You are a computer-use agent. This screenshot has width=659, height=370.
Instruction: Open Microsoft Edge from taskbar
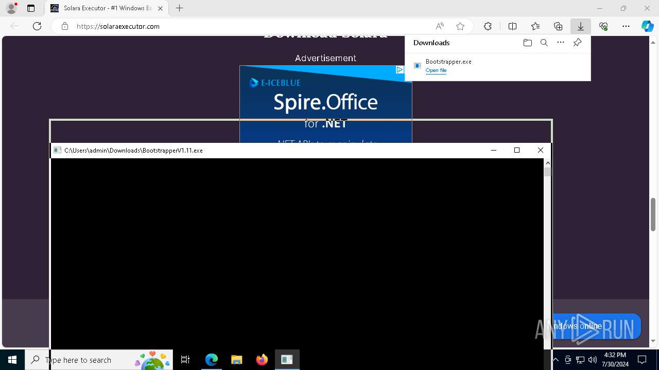[x=212, y=360]
